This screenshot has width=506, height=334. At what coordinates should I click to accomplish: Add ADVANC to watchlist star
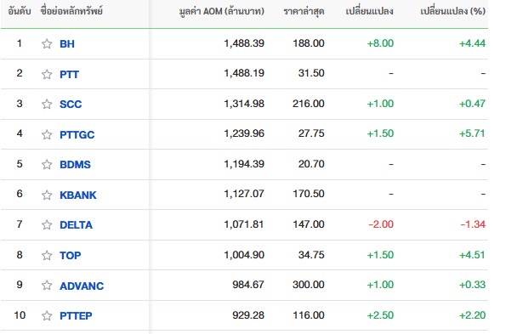(x=47, y=286)
